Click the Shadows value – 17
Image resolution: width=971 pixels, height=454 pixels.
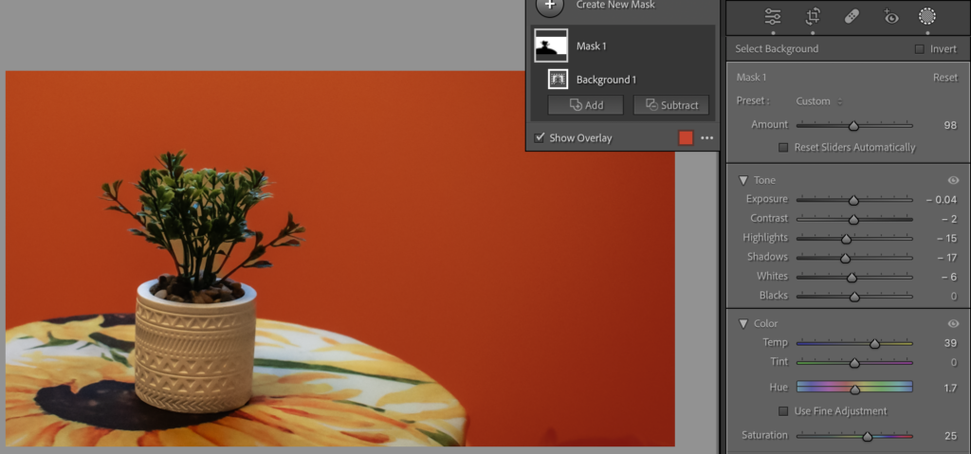click(947, 257)
